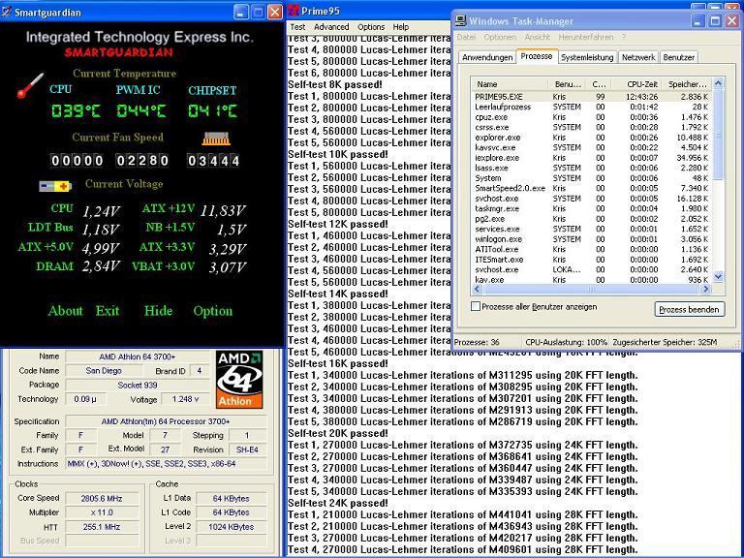Screen dimensions: 744x558
Task: Open the Optionen menu in Task-Manager
Action: (x=500, y=37)
